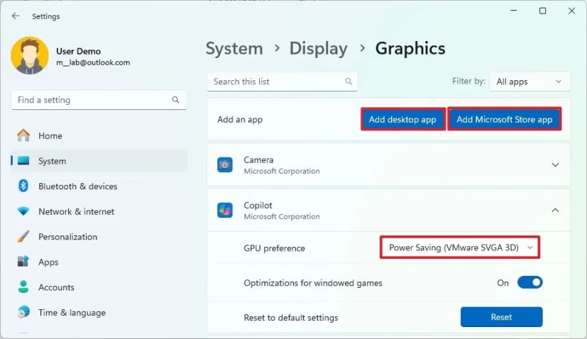The image size is (587, 339).
Task: Go to Bluetooth & devices
Action: tap(99, 186)
